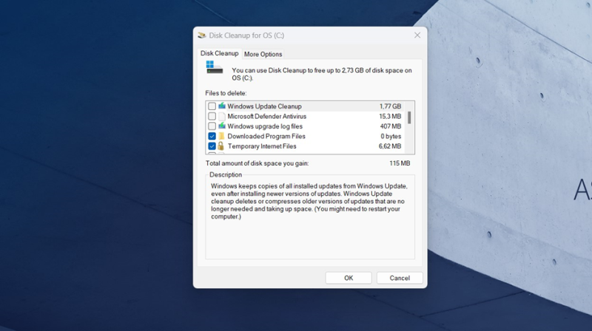This screenshot has width=592, height=331.
Task: Select the Windows Update Cleanup row text
Action: [x=264, y=106]
